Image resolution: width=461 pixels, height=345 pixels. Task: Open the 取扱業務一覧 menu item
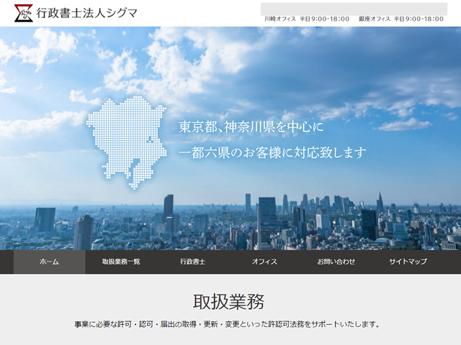coord(121,262)
